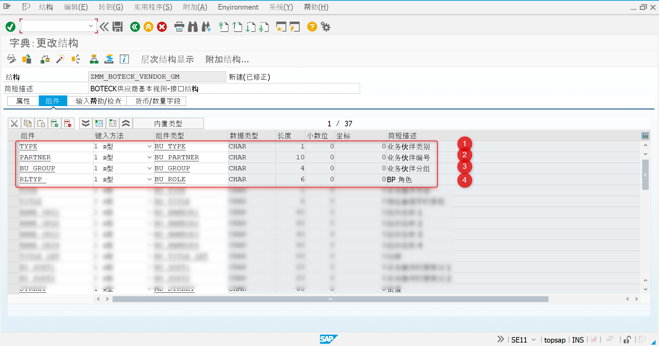Click the 内置类型 button
659x346 pixels.
tap(168, 123)
